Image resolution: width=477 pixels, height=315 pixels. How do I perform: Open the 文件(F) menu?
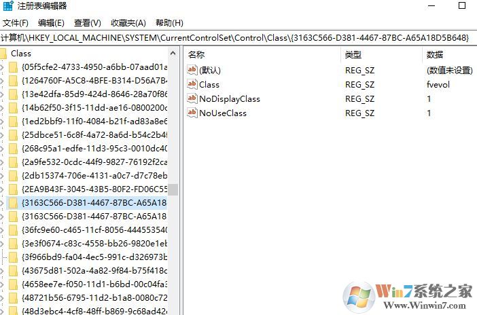pos(16,23)
